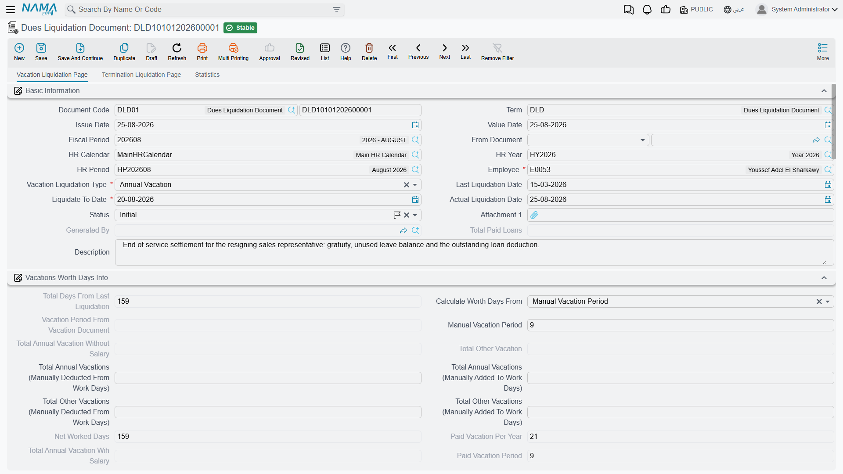Image resolution: width=843 pixels, height=474 pixels.
Task: Click the Manual Vacation Period field
Action: point(680,325)
